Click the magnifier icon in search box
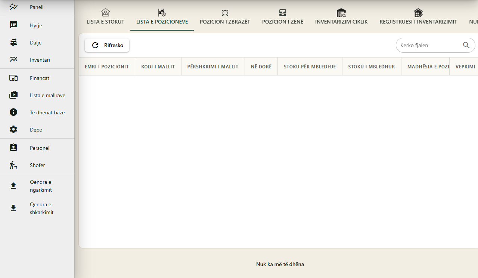Screen dimensions: 478x278 [466, 45]
